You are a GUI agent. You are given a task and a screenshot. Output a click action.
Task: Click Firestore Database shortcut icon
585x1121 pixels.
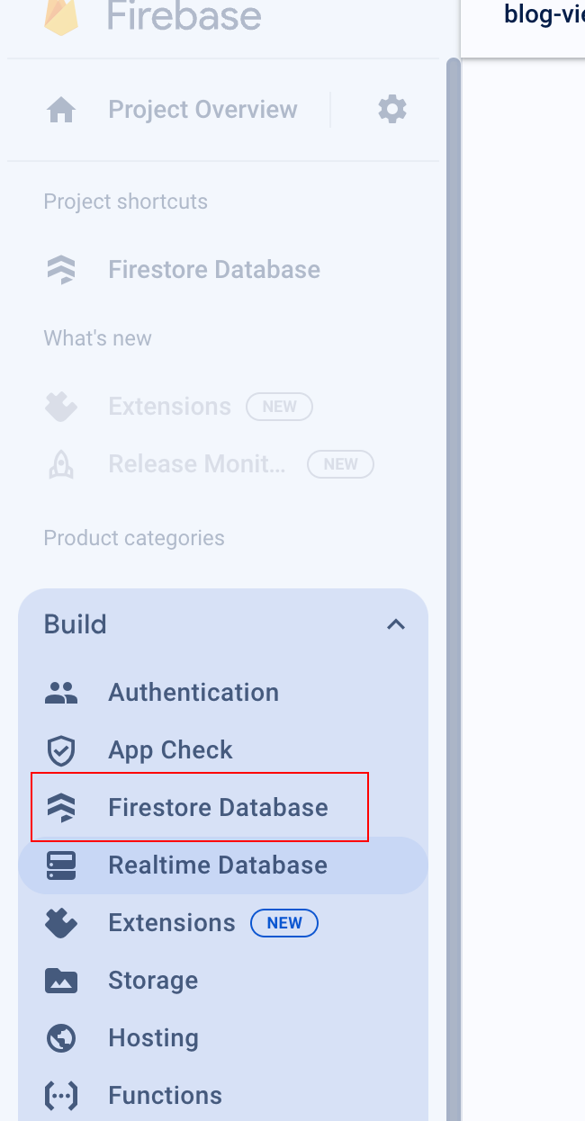click(x=61, y=270)
